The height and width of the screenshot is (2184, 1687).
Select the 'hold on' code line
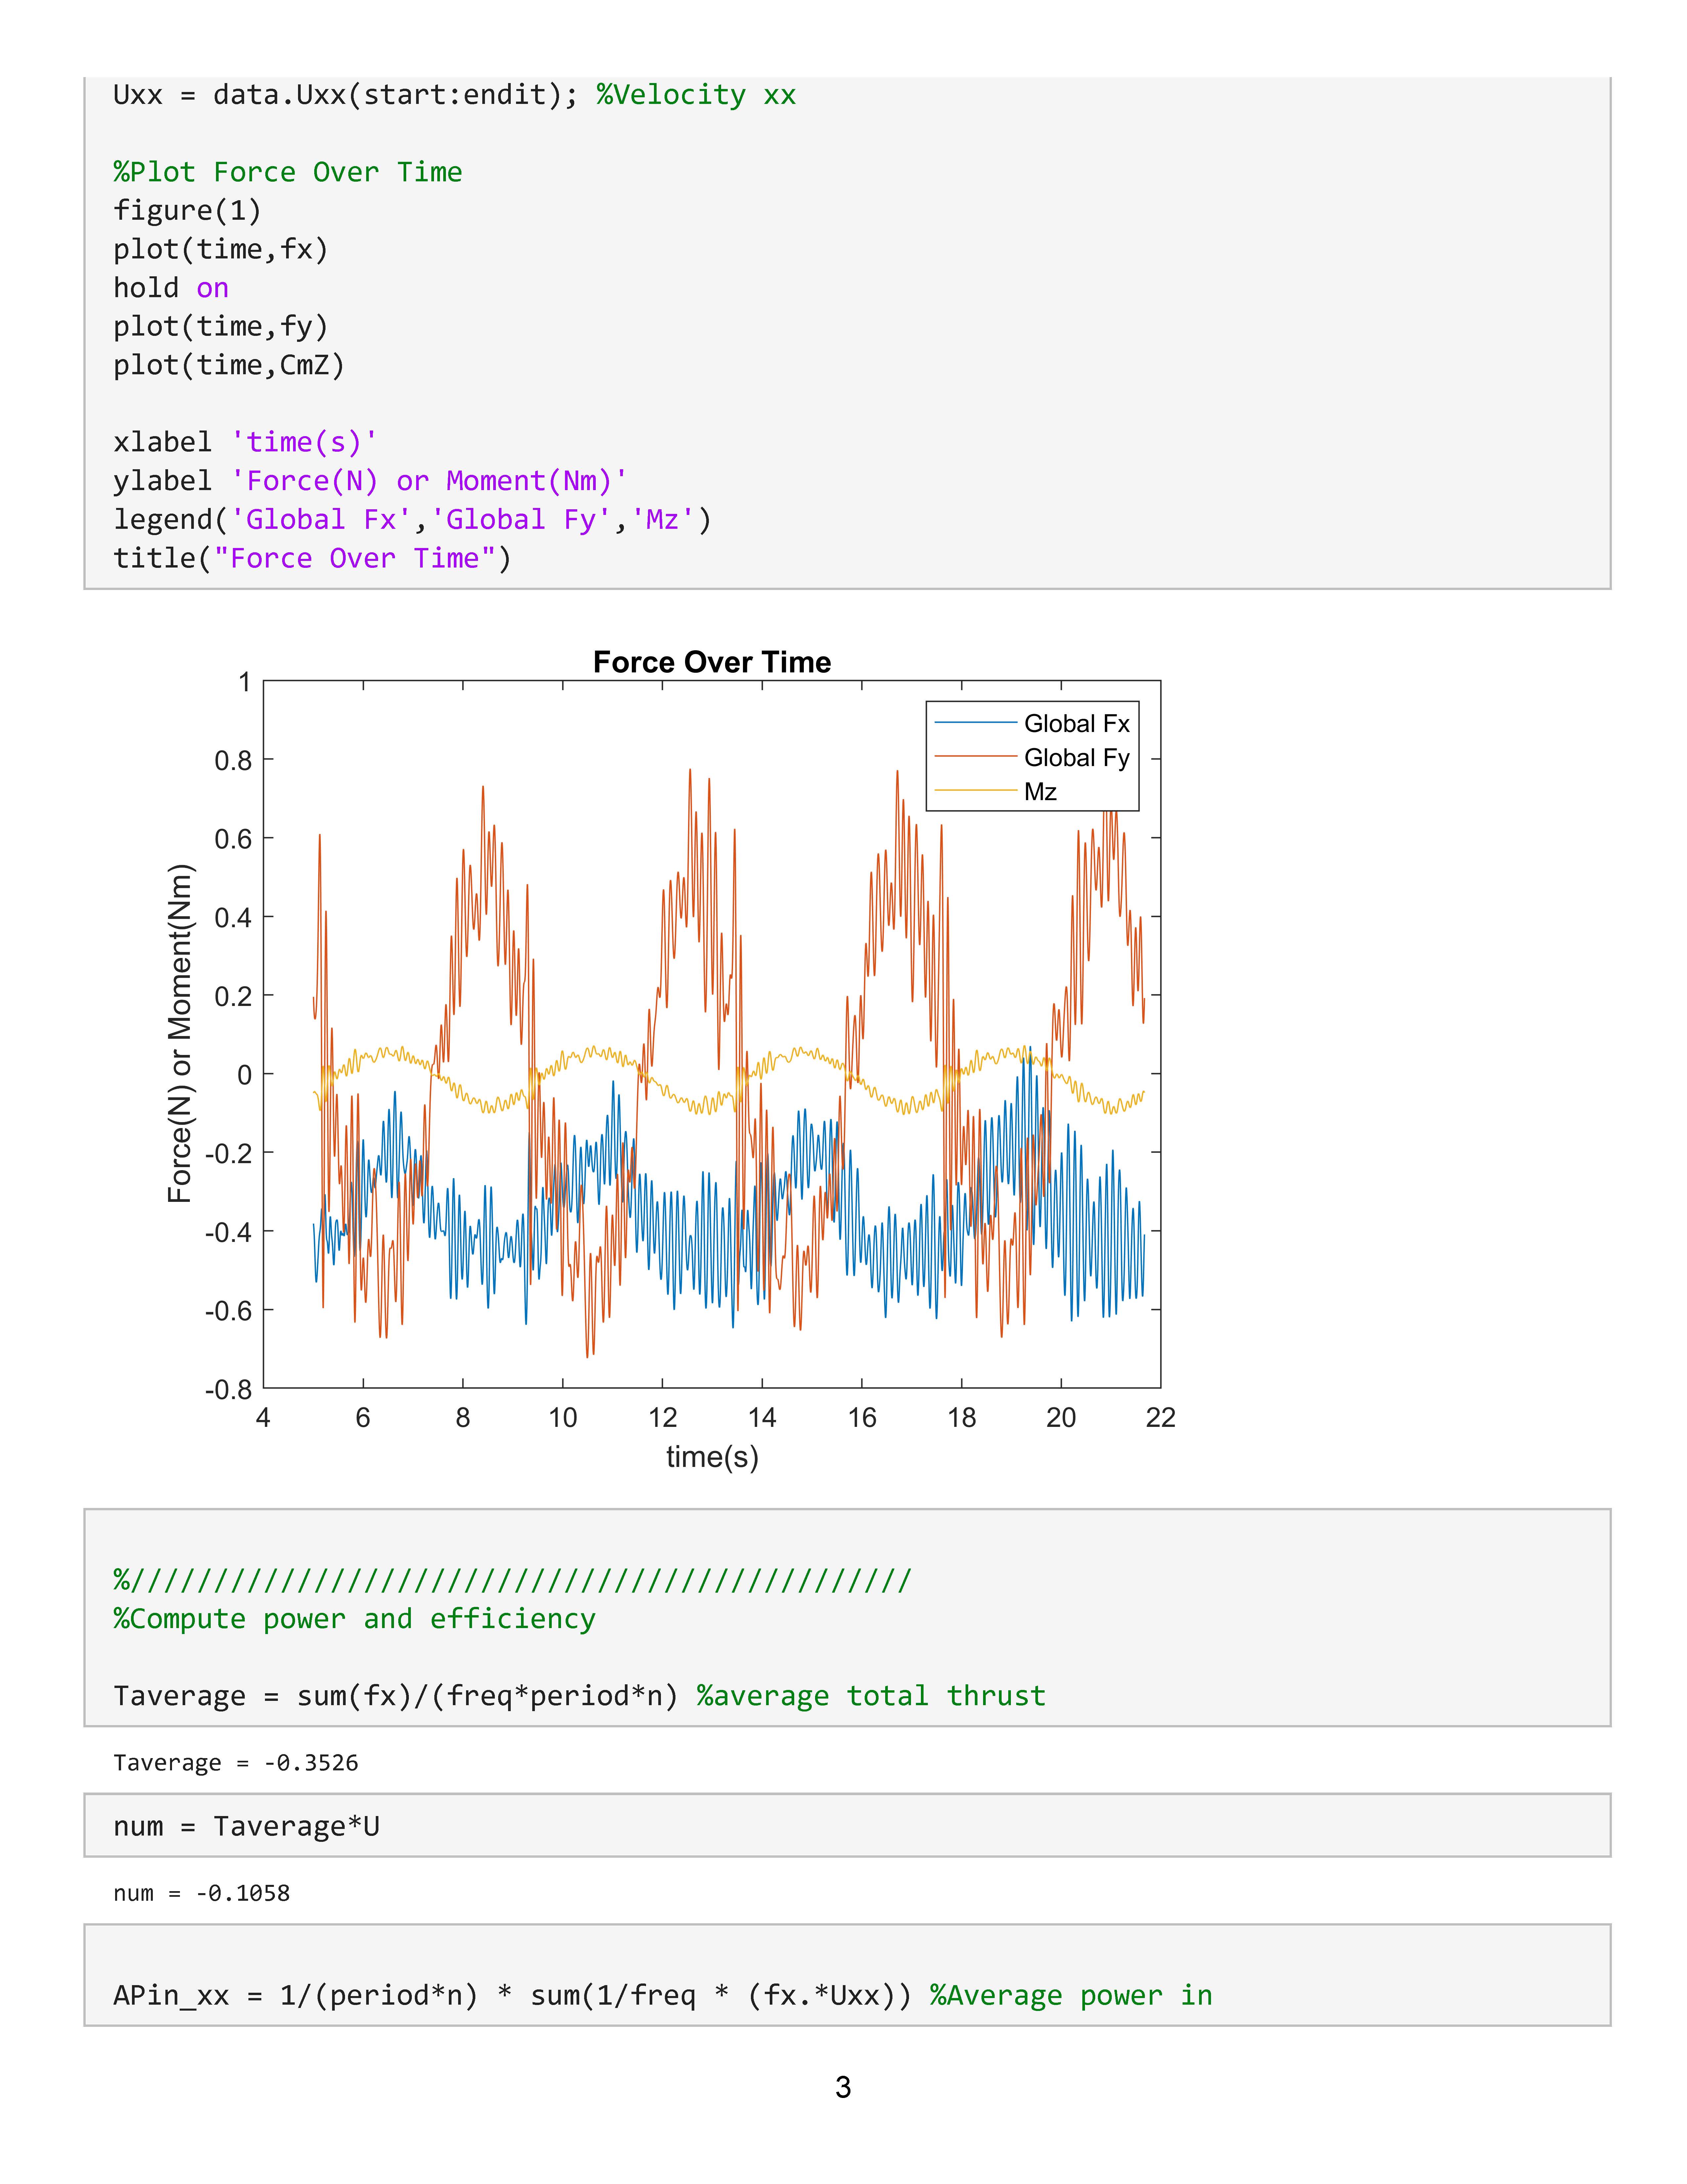point(171,288)
